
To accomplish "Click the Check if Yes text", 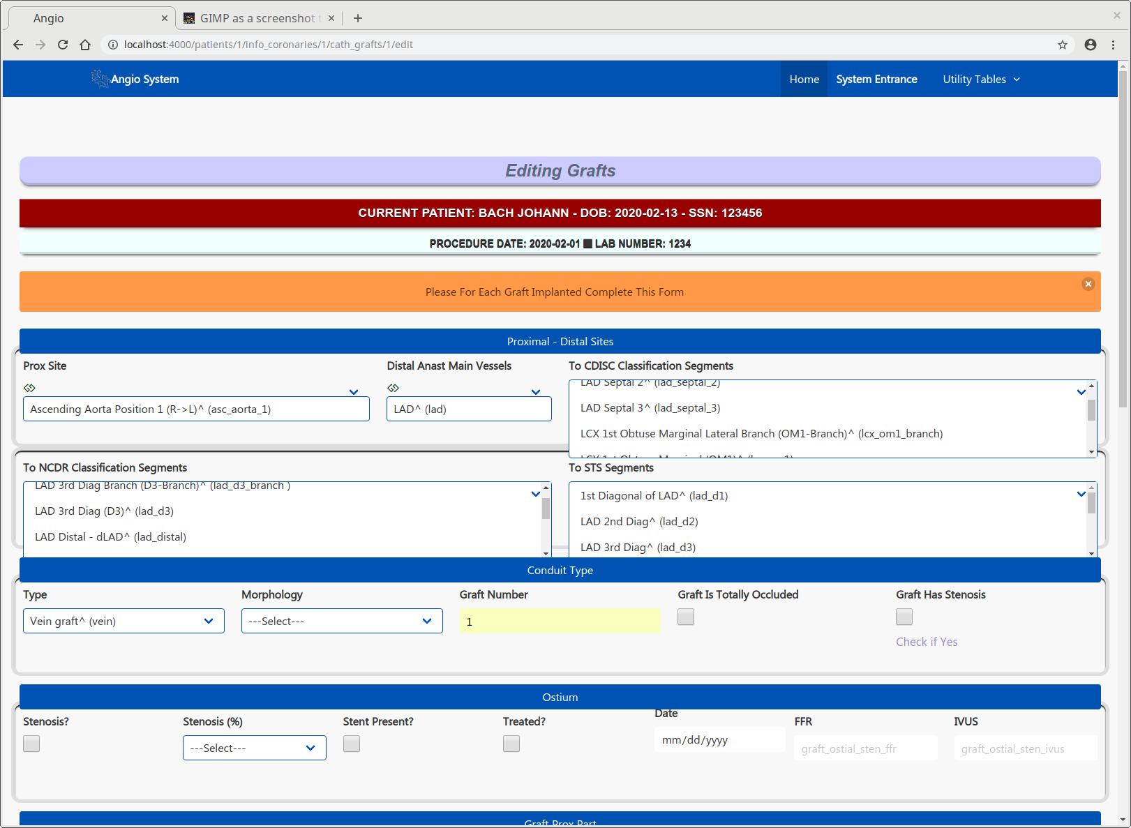I will pyautogui.click(x=927, y=642).
